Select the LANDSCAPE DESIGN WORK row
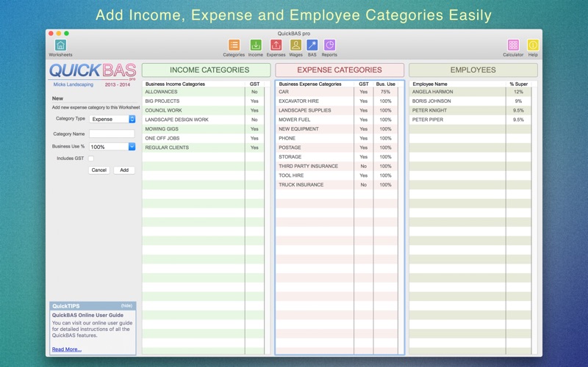The width and height of the screenshot is (588, 367). tap(203, 120)
